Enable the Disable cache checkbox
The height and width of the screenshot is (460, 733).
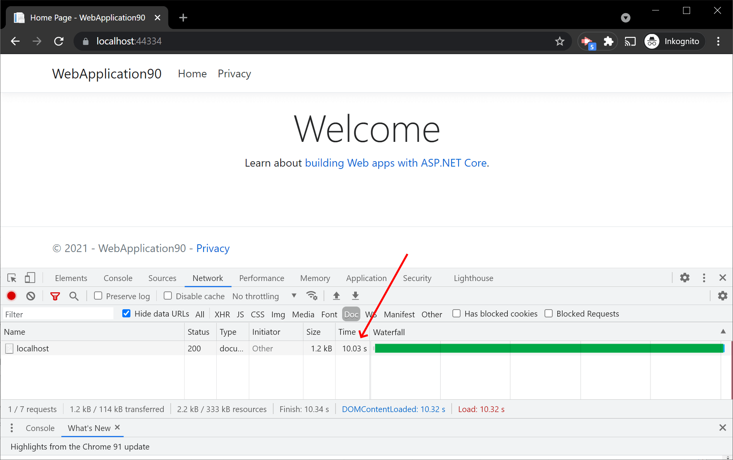[168, 296]
